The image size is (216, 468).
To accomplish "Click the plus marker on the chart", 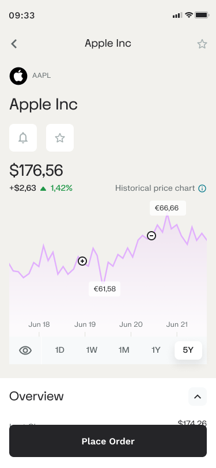I will [x=82, y=261].
